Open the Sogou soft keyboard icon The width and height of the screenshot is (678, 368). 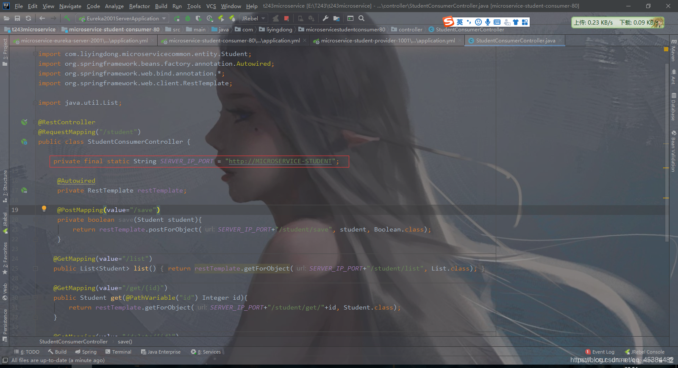[x=497, y=22]
